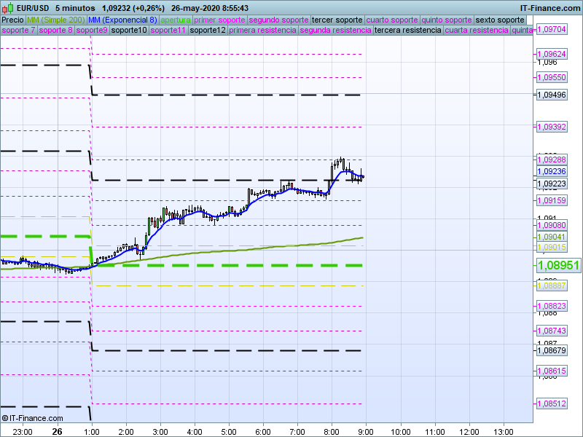Select the soporte10 legend label
Viewport: 583px width, 437px height.
129,31
